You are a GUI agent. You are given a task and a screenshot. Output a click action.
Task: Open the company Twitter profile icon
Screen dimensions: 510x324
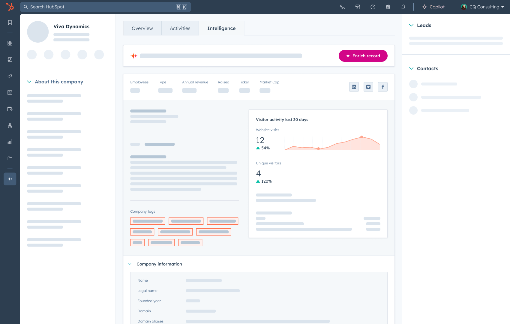coord(368,87)
